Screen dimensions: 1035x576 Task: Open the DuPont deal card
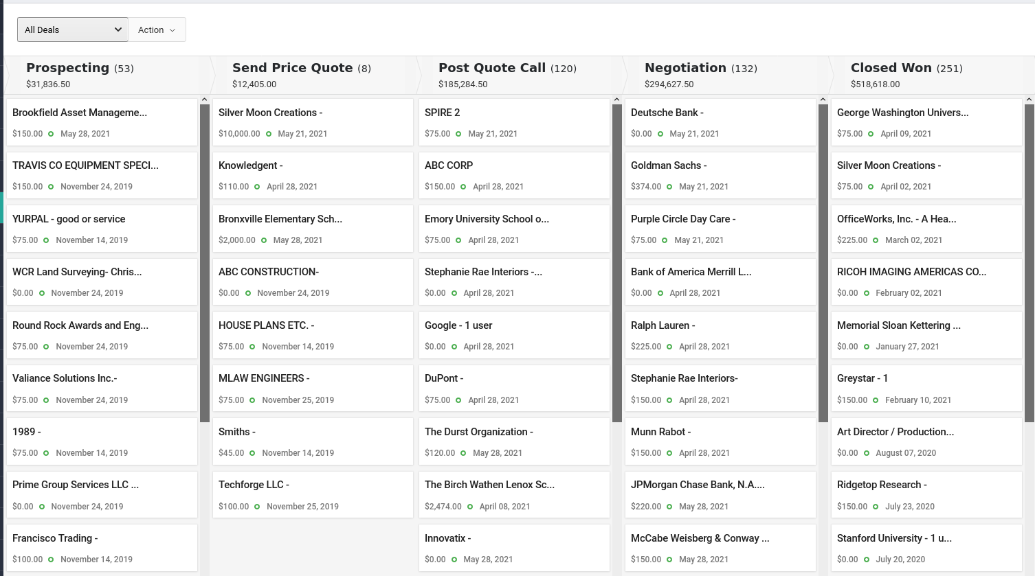click(x=514, y=388)
